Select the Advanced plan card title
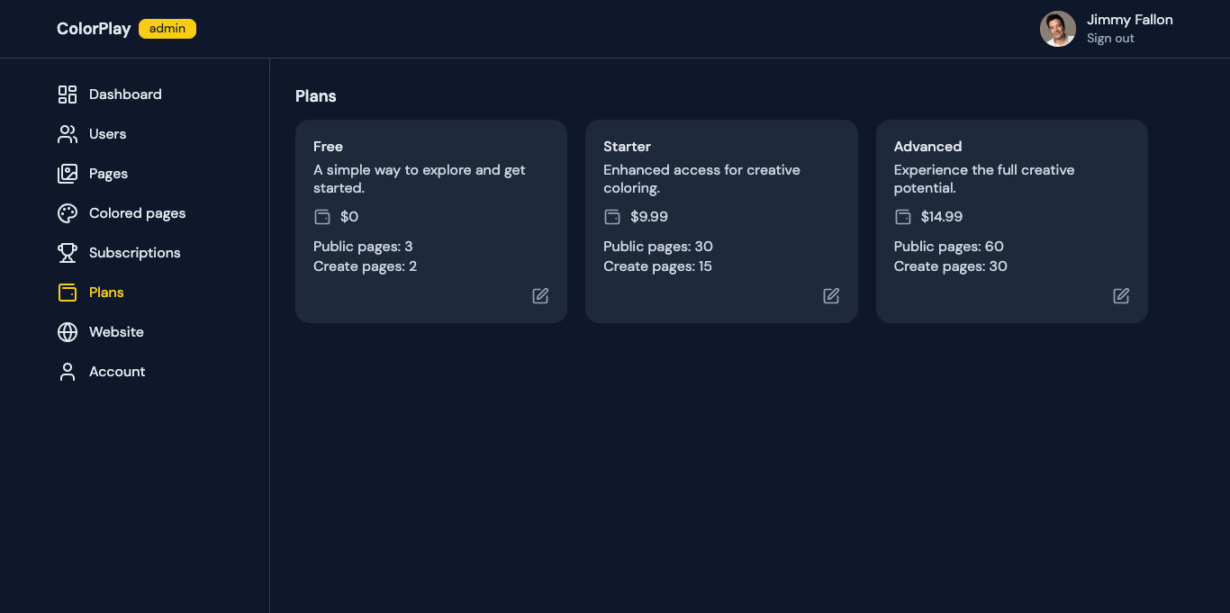Viewport: 1230px width, 613px height. pos(927,147)
